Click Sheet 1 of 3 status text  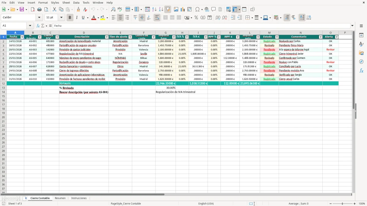pos(15,204)
